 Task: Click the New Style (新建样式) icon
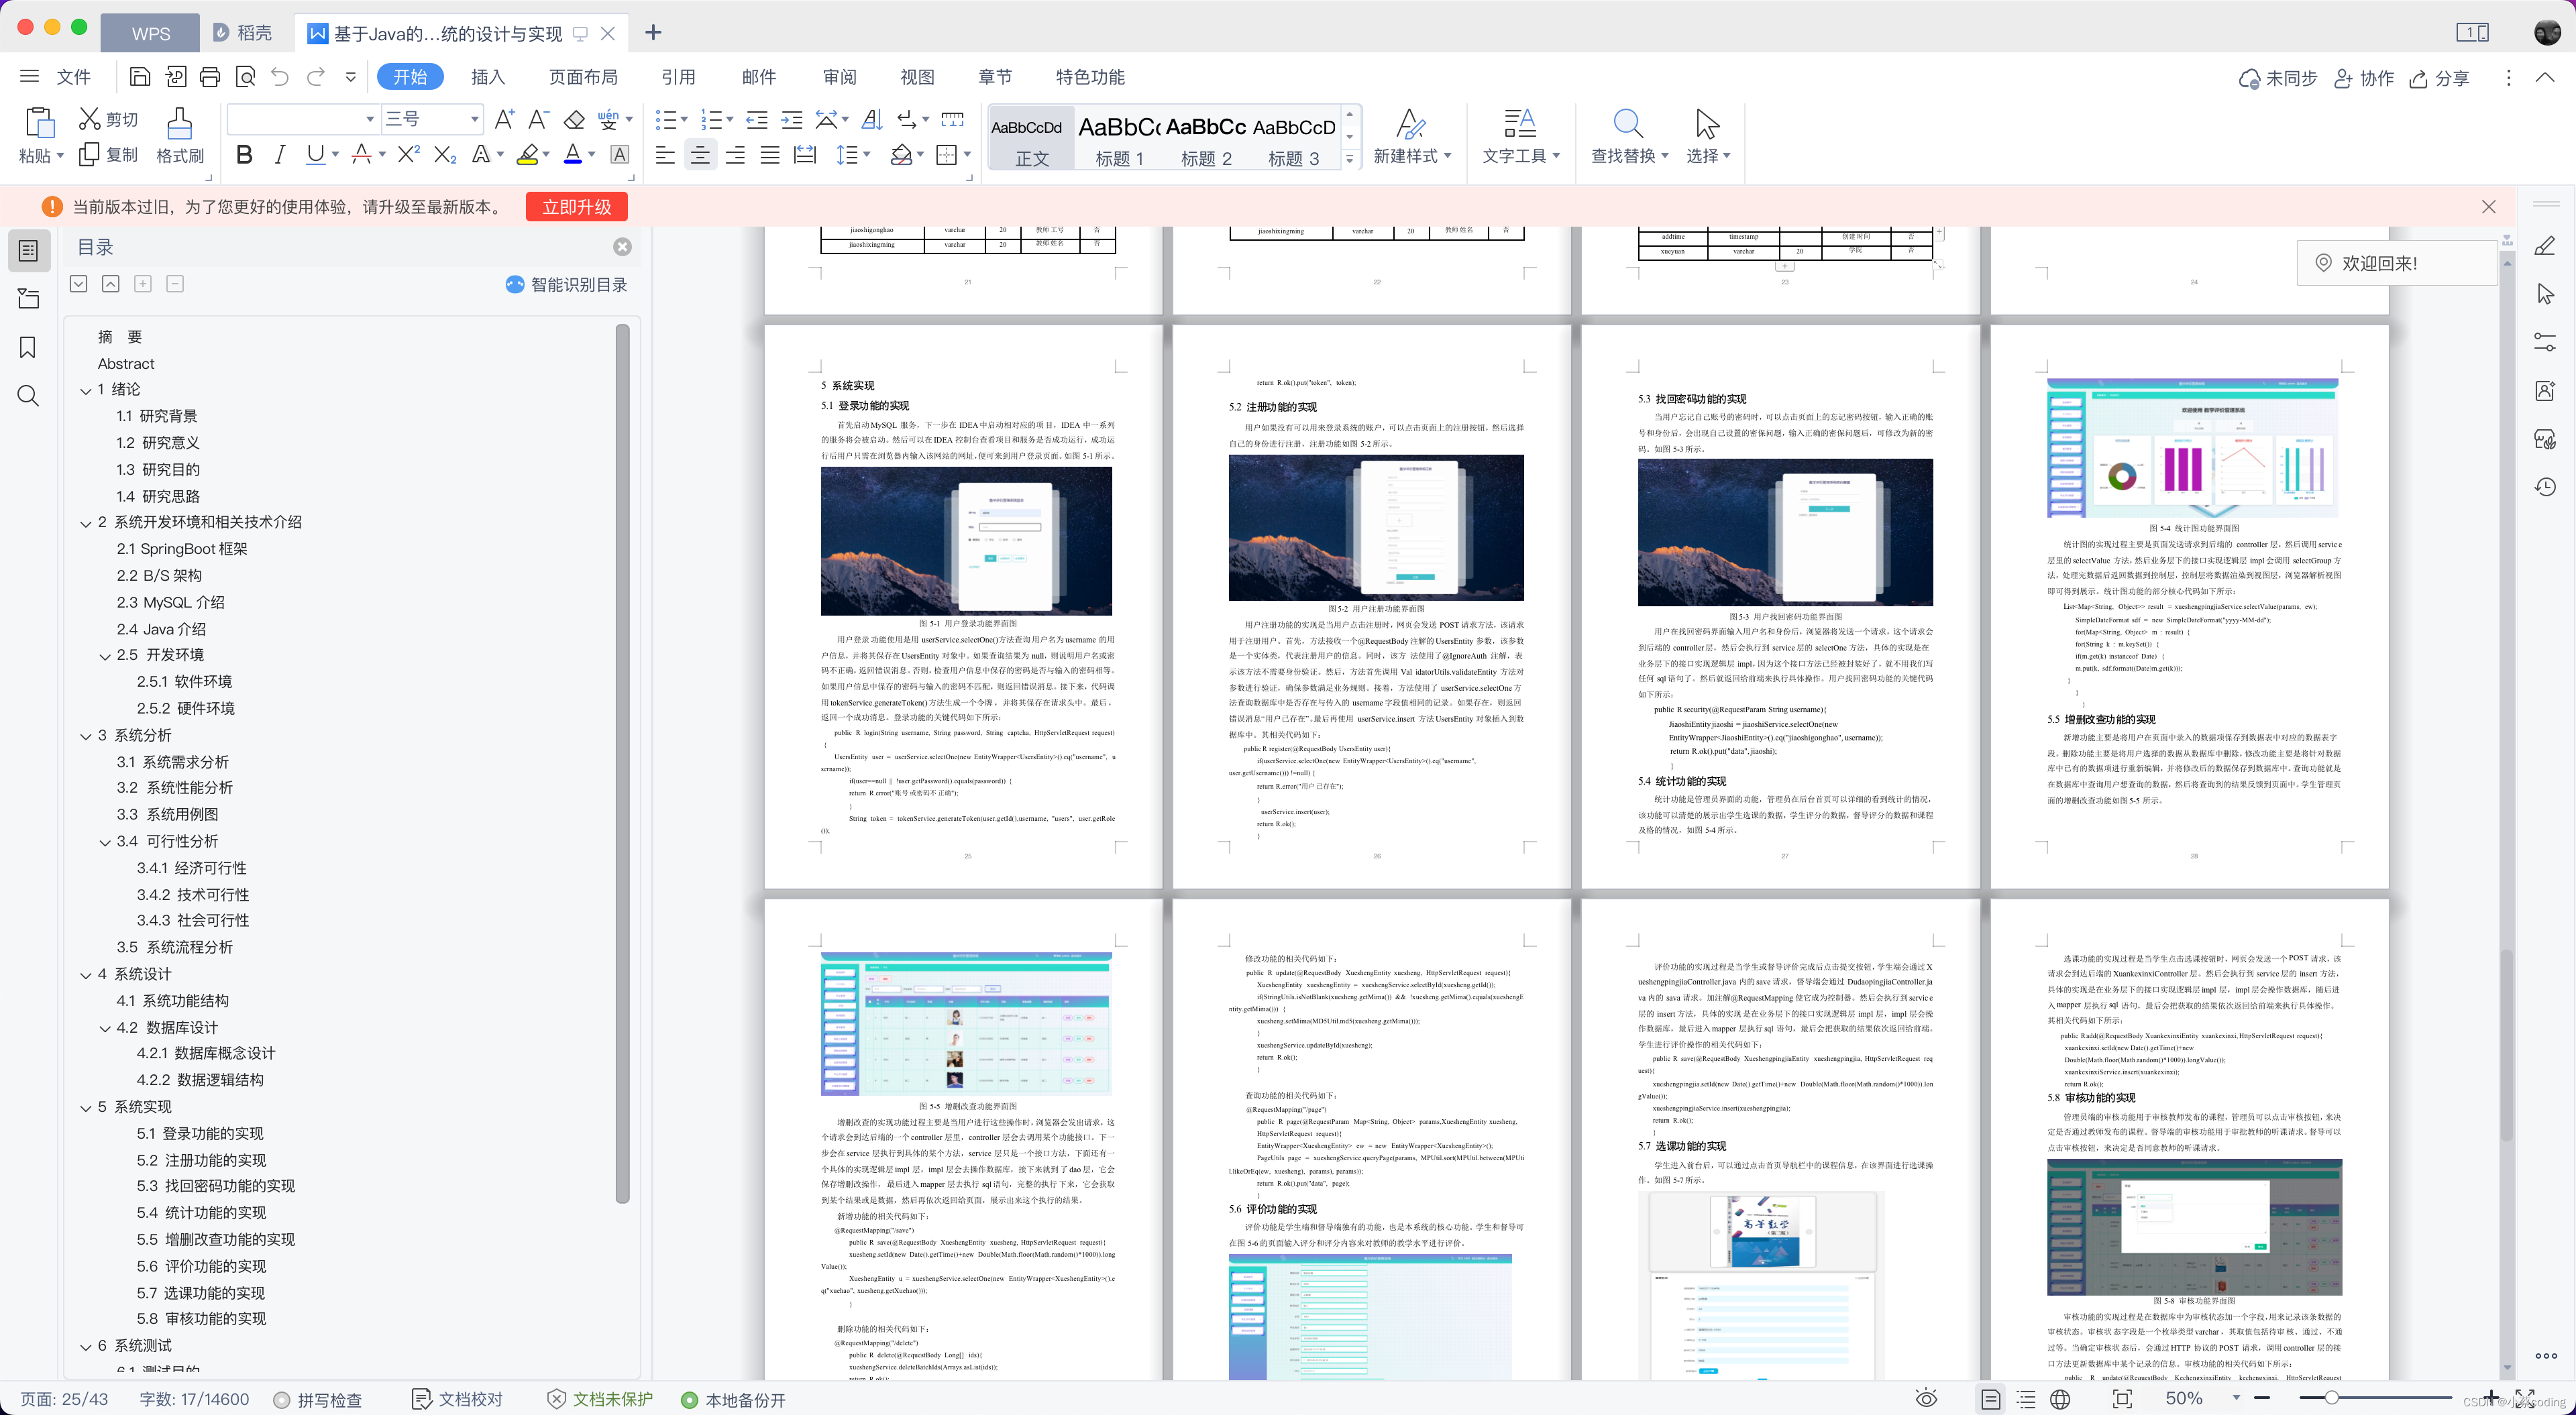point(1410,123)
